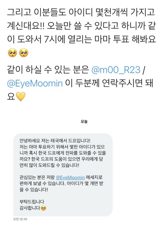Viewport: 162px width, 229px height.
Task: Click the greeting line 안녕하세요 저는 태국에서 드프입니다
Action: 55,141
